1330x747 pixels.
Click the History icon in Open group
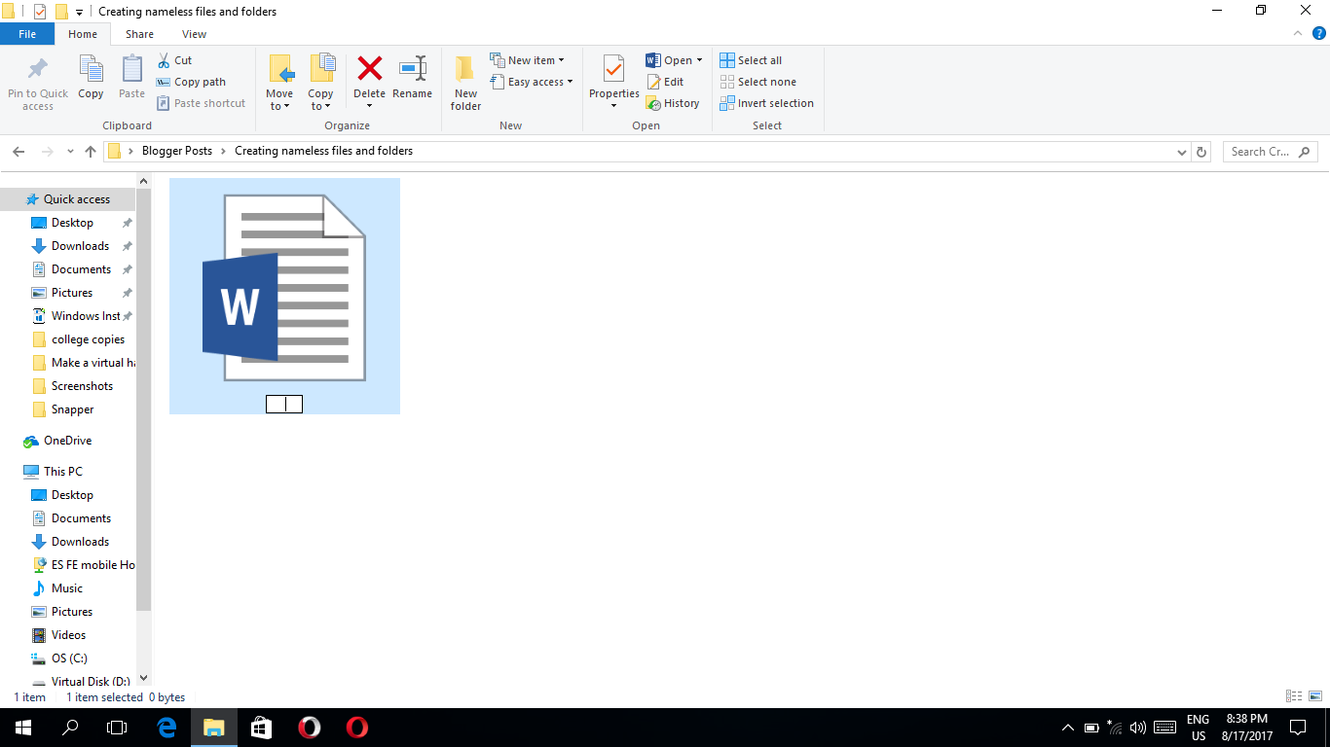tap(654, 103)
